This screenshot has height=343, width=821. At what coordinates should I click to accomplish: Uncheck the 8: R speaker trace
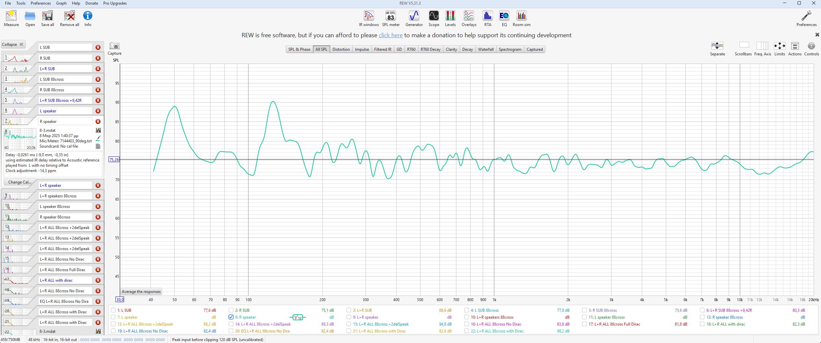point(231,317)
